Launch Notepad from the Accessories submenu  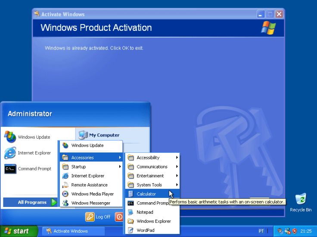point(145,212)
